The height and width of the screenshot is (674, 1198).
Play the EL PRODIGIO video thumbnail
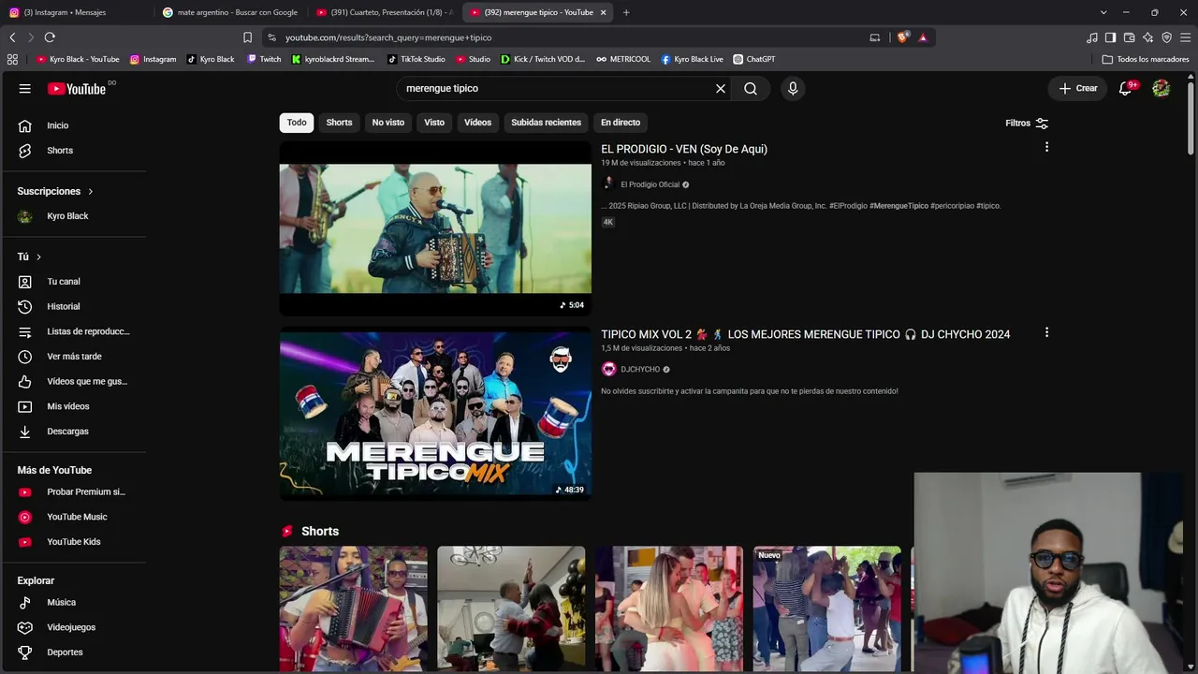[x=435, y=228]
